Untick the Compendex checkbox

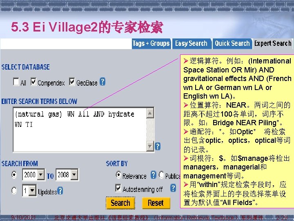pos(33,81)
